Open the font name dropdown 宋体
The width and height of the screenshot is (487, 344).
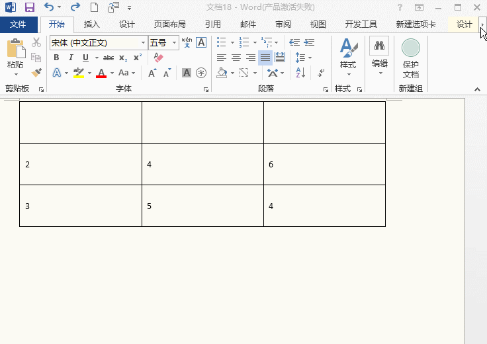(x=143, y=42)
